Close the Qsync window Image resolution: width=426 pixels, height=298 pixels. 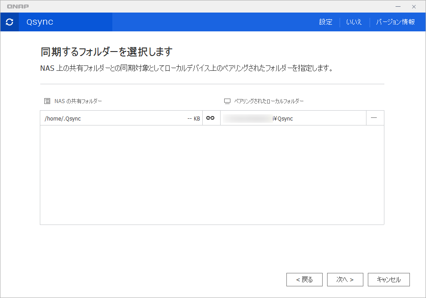click(414, 7)
